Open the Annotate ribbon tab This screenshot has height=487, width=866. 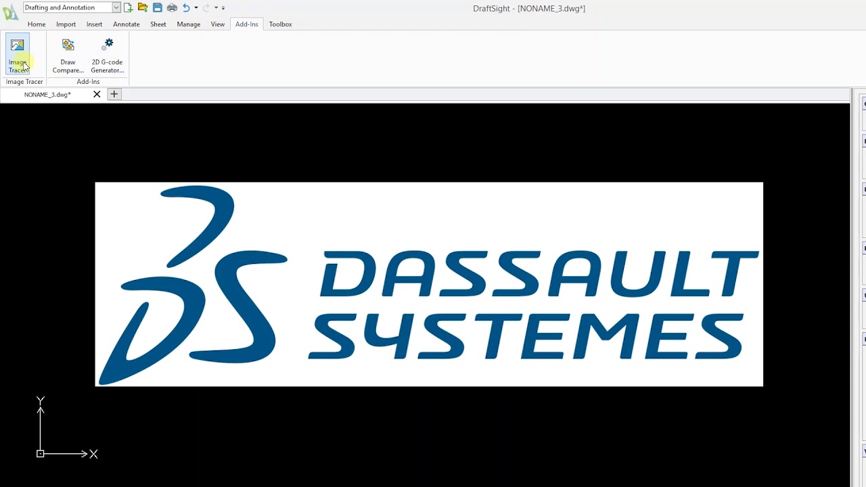click(127, 24)
